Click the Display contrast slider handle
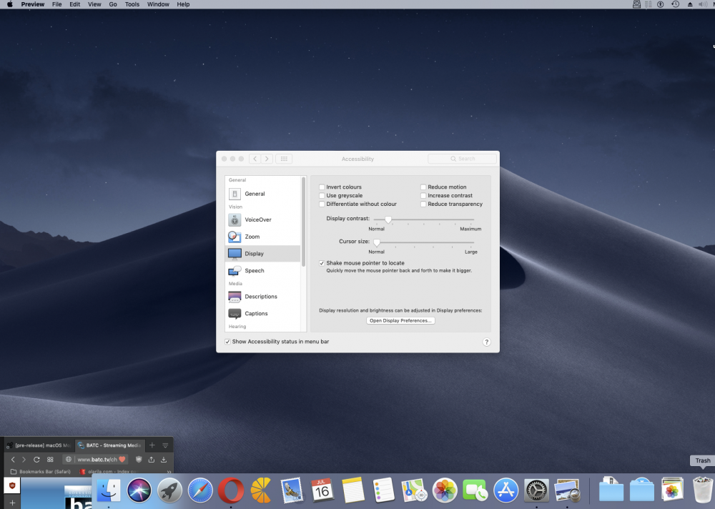 (x=388, y=220)
